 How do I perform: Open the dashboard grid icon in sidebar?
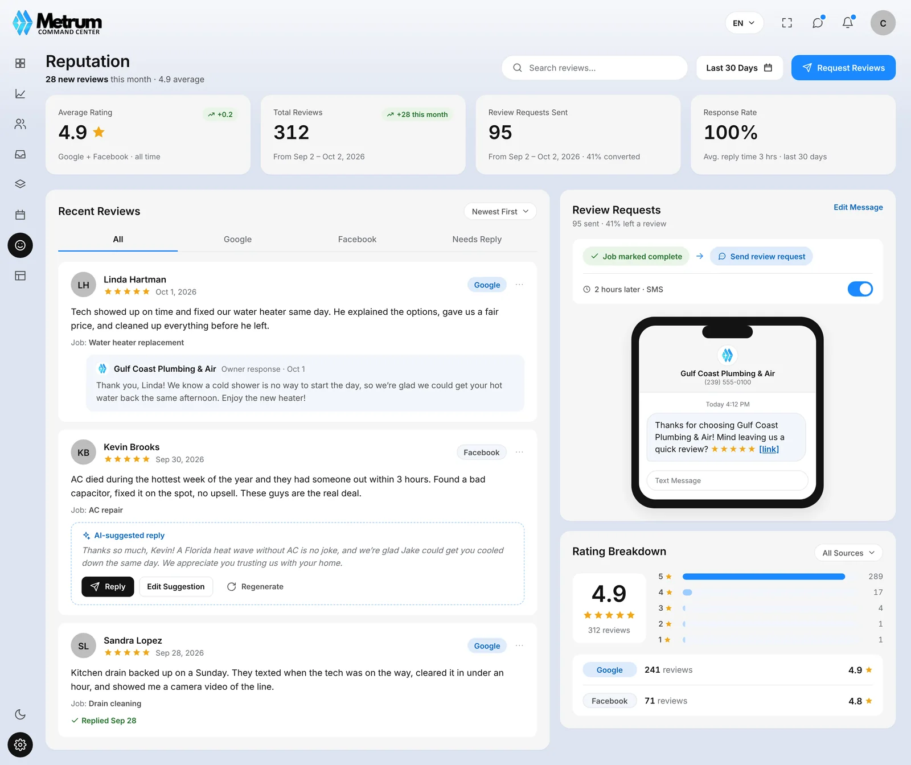click(x=20, y=63)
